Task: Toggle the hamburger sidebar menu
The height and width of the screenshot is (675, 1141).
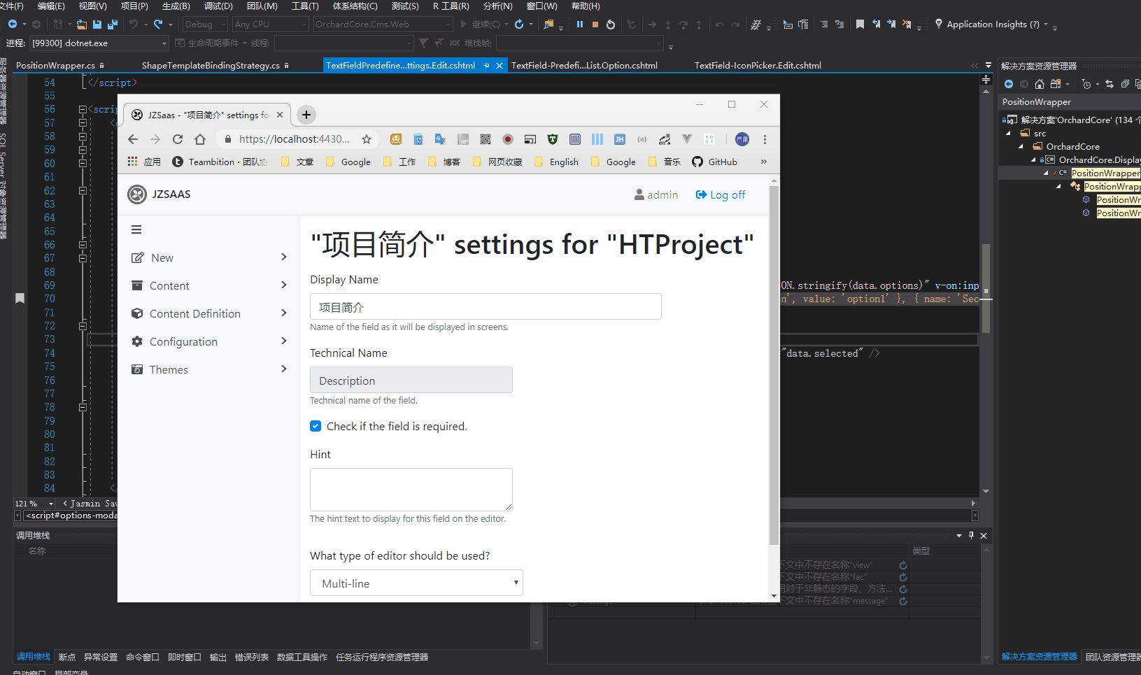Action: click(136, 229)
